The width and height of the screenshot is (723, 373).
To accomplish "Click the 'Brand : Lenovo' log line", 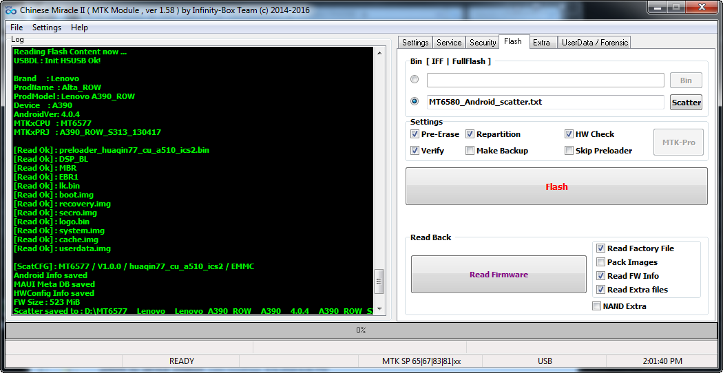I will pos(47,78).
